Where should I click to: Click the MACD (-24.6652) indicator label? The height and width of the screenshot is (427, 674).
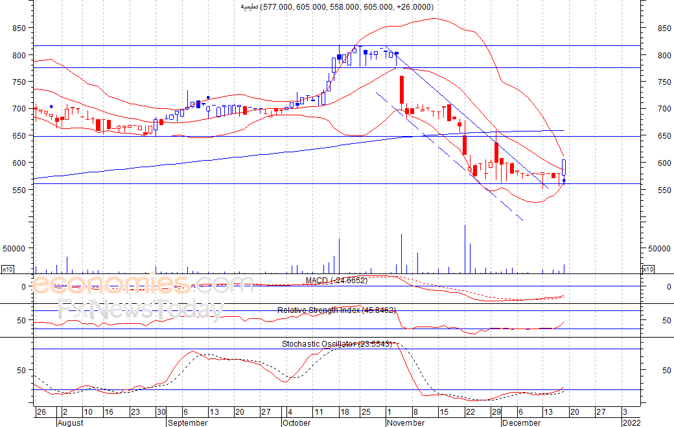click(x=336, y=281)
